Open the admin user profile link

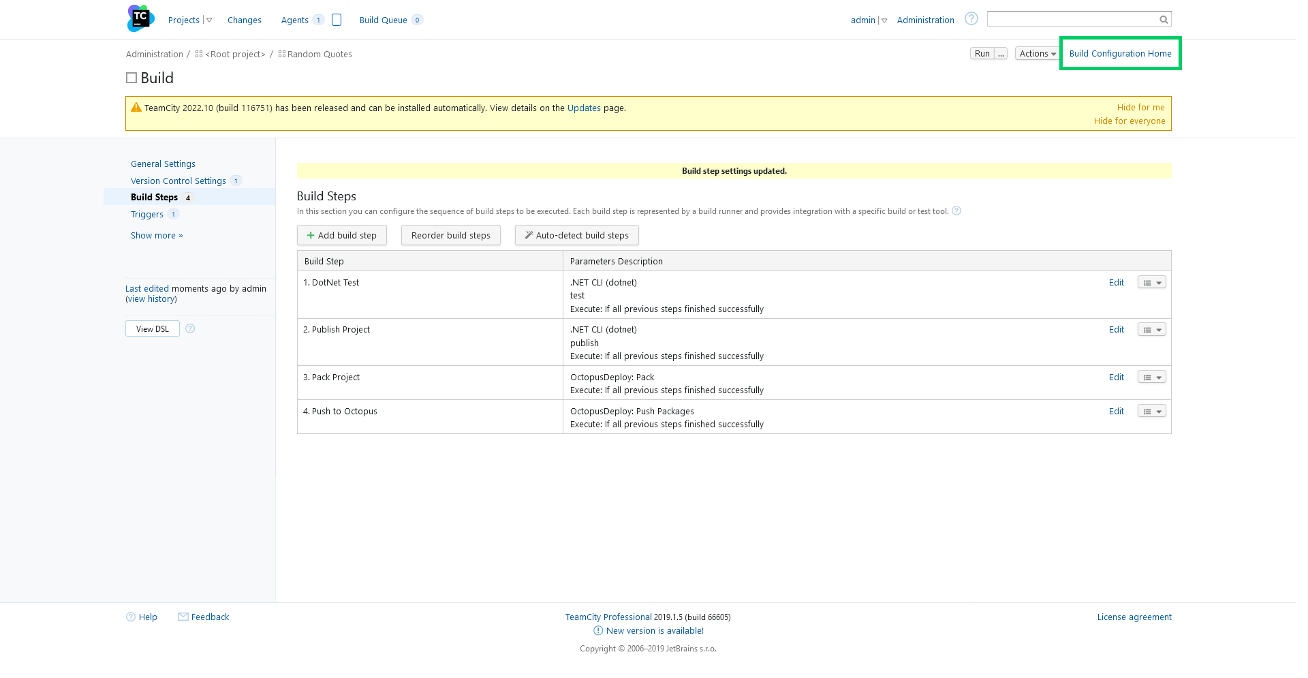pyautogui.click(x=862, y=20)
